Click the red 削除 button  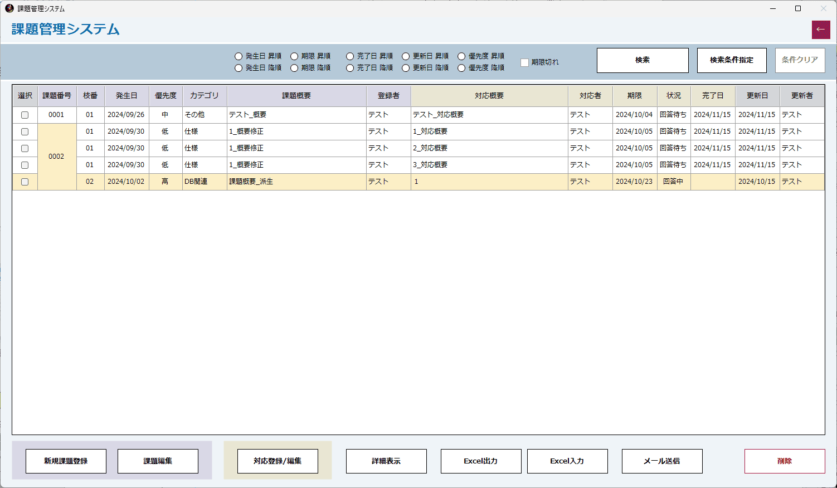[785, 461]
